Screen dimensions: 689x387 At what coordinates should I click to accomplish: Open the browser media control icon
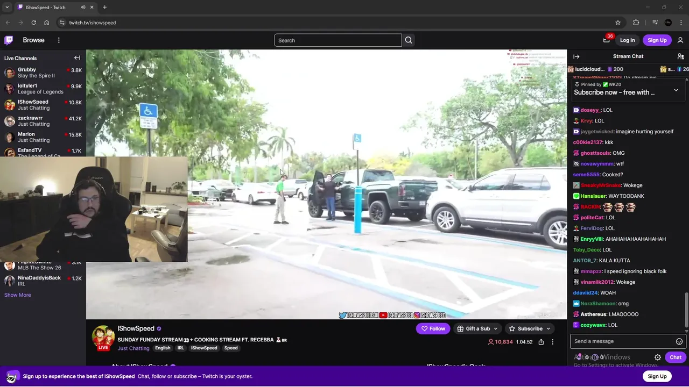(655, 23)
